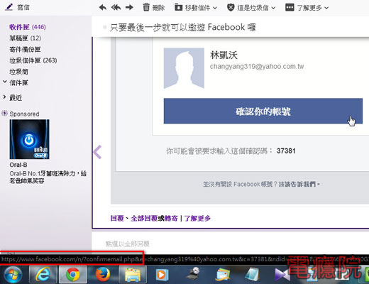Viewport: 369px width, 284px height.
Task: Click the spam shield icon
Action: click(x=231, y=8)
